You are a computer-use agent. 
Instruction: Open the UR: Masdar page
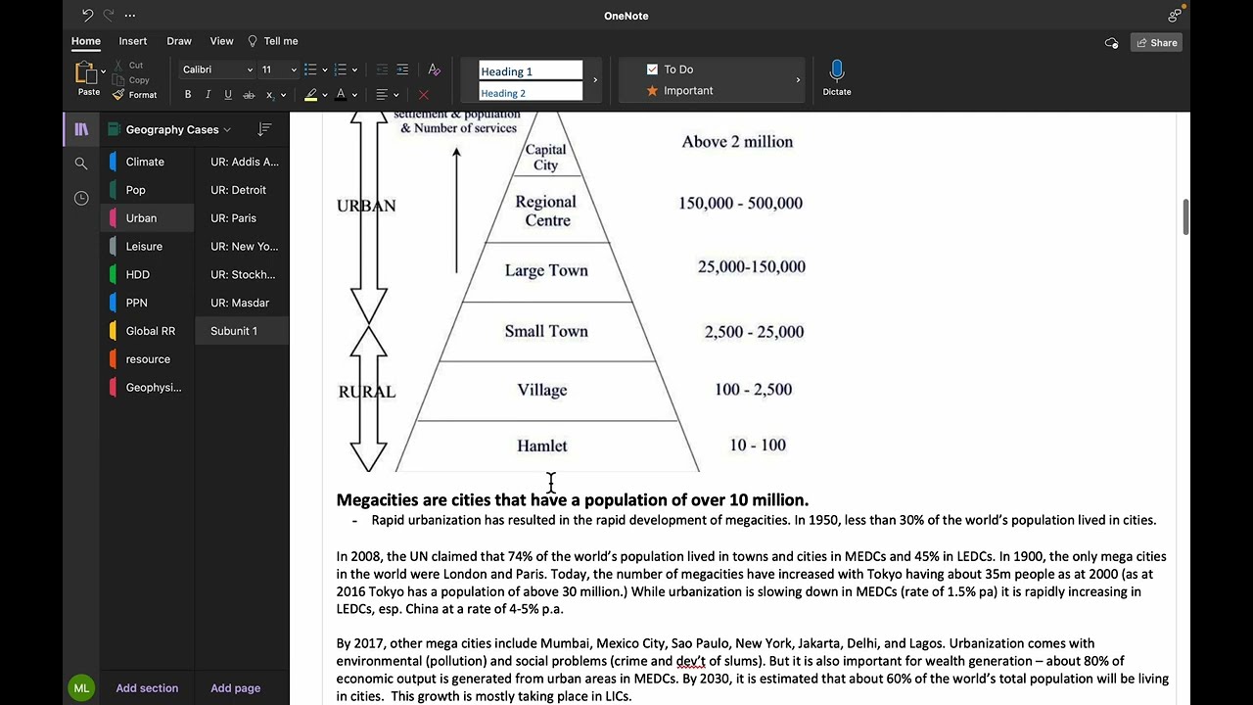pyautogui.click(x=240, y=303)
